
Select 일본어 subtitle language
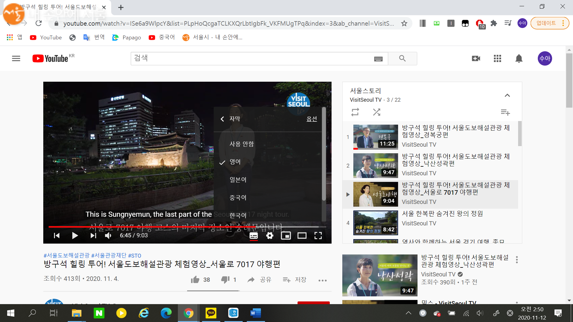point(238,180)
